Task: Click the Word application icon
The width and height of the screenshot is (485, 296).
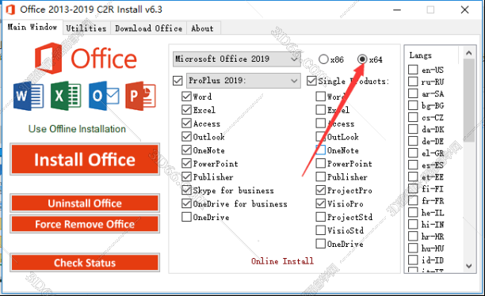Action: click(29, 96)
